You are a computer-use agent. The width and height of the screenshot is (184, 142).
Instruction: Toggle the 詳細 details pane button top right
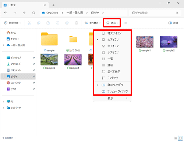tap(173, 23)
